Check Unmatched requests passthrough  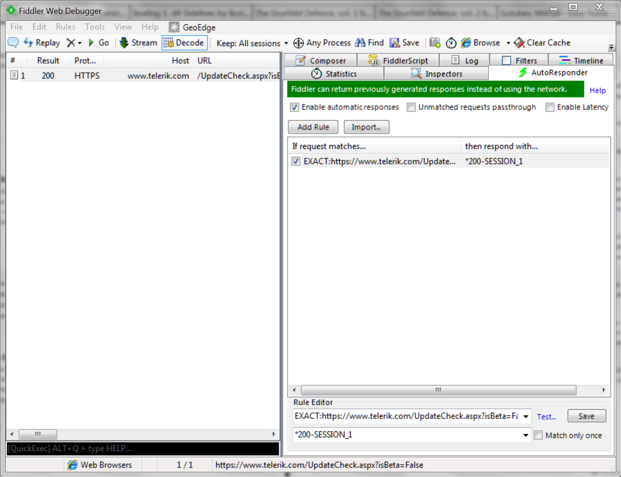(x=411, y=107)
